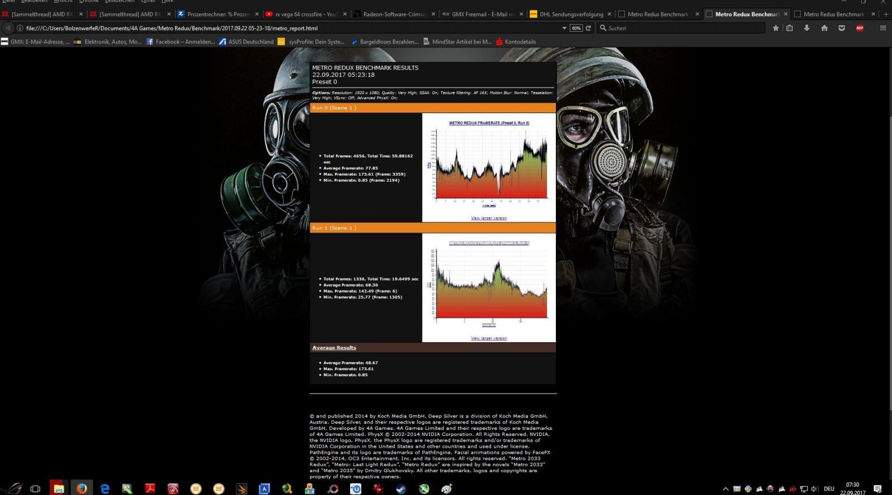
Task: Select Run 0 (Scene 1) header
Action: pyautogui.click(x=433, y=108)
